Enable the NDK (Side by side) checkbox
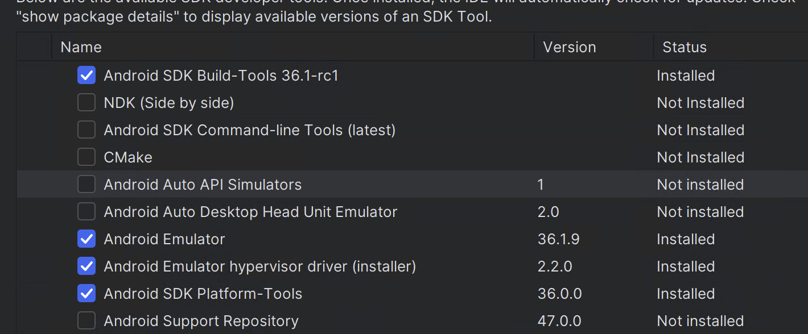 (x=86, y=103)
